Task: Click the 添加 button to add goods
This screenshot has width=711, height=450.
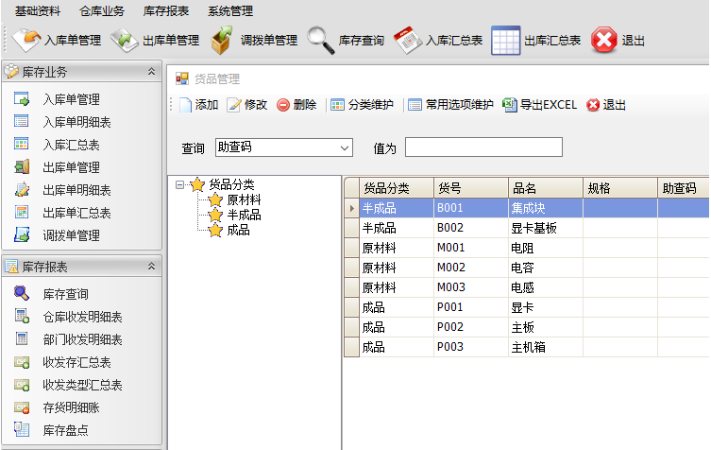Action: (x=198, y=105)
